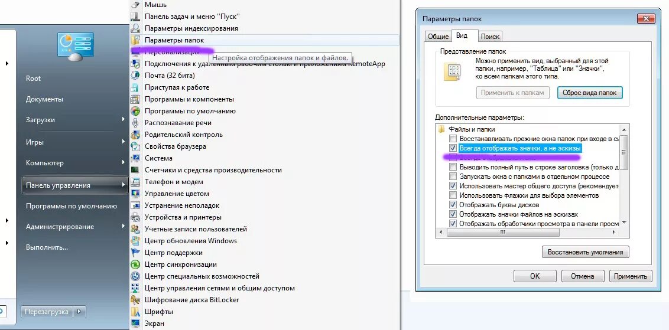Click the Управление цветом icon
Screen dimensions: 669x330
coord(135,194)
